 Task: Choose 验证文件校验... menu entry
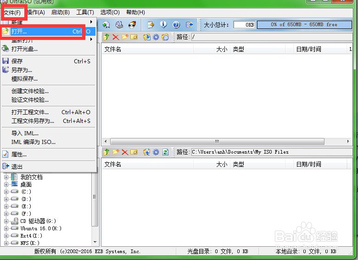pos(48,100)
